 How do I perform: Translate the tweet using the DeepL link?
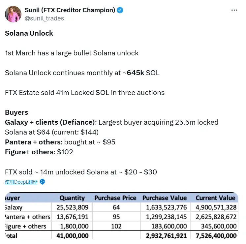pyautogui.click(x=21, y=182)
